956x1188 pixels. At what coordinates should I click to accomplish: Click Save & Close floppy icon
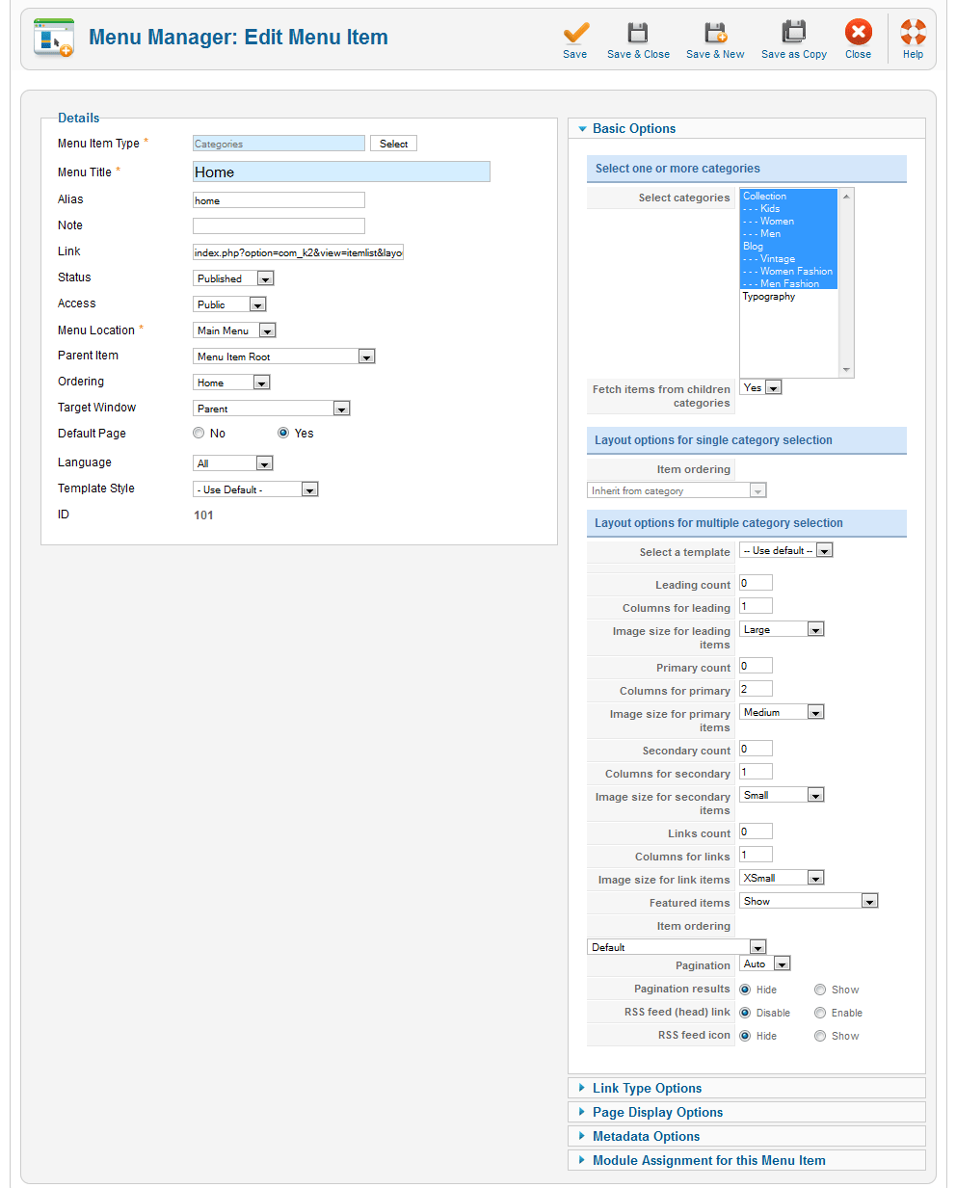click(x=638, y=33)
